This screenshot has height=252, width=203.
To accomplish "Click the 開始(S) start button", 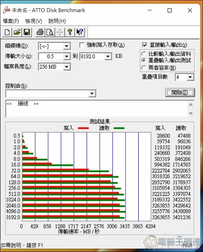I will coord(180,92).
